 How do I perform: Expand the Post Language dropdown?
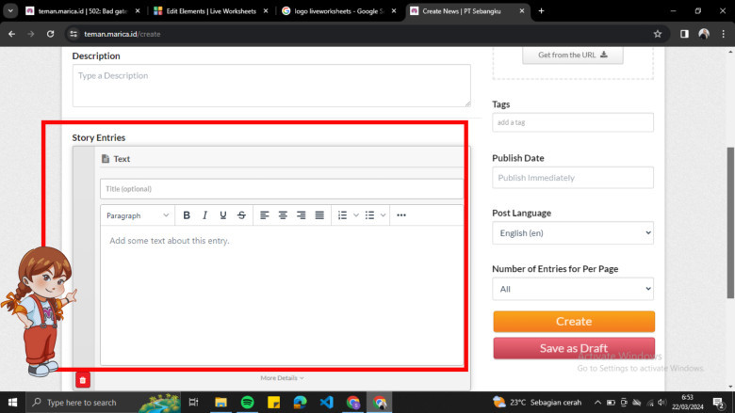point(573,232)
